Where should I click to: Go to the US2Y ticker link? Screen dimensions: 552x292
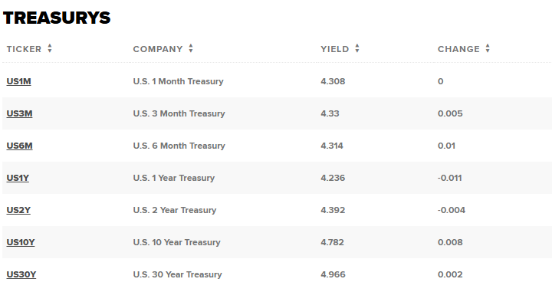point(18,210)
